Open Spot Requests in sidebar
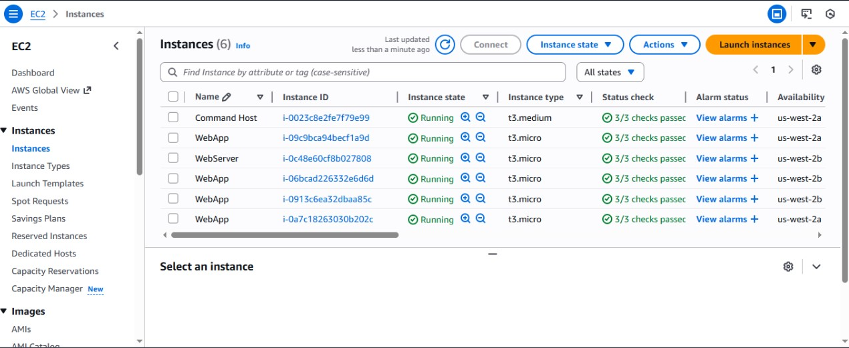Screen dimensions: 849x348 tap(40, 201)
